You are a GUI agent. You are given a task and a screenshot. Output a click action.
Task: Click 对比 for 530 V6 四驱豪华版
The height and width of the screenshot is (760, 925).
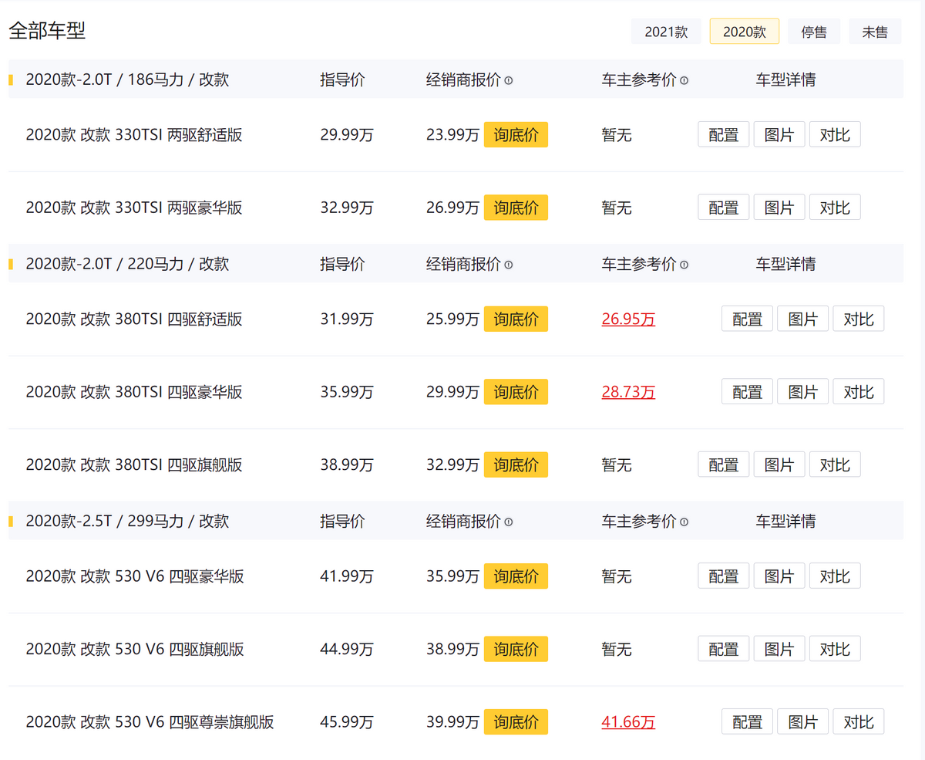click(834, 576)
